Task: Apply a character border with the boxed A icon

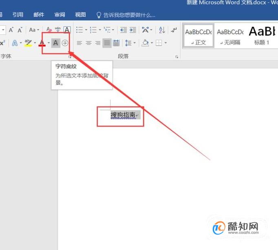Action: coord(67,30)
